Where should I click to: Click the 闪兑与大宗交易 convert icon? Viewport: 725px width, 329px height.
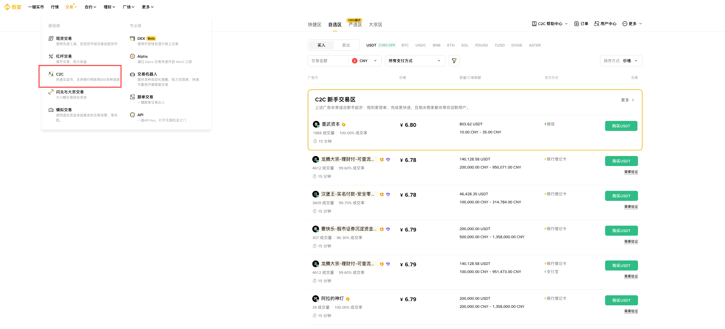(51, 92)
